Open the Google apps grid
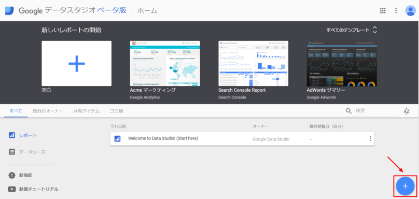This screenshot has height=199, width=419. coord(383,11)
